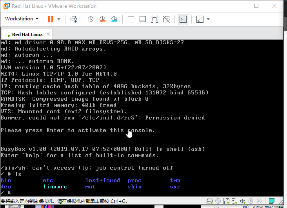The height and width of the screenshot is (208, 287).
Task: Suspend the virtual machine with pause button
Action: coord(51,19)
